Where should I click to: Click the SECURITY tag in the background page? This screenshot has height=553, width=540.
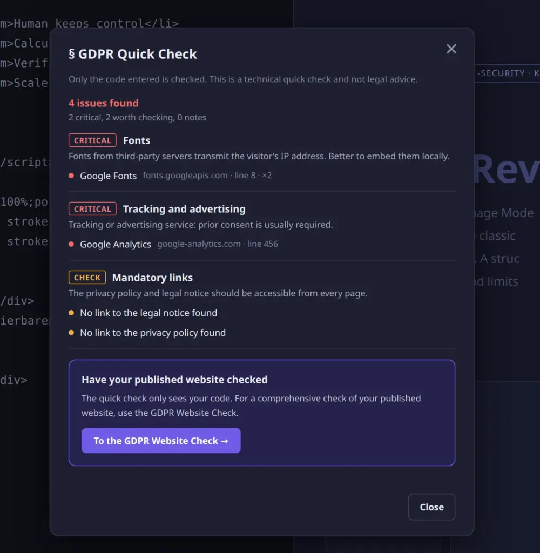pyautogui.click(x=507, y=73)
